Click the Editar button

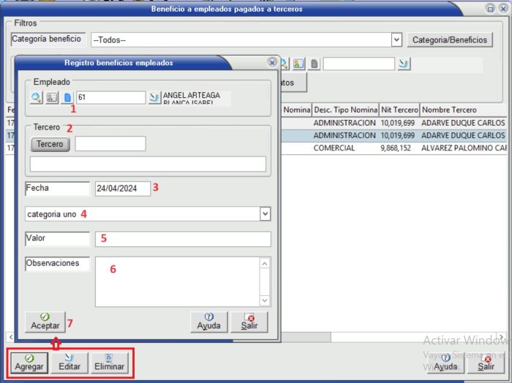click(69, 363)
